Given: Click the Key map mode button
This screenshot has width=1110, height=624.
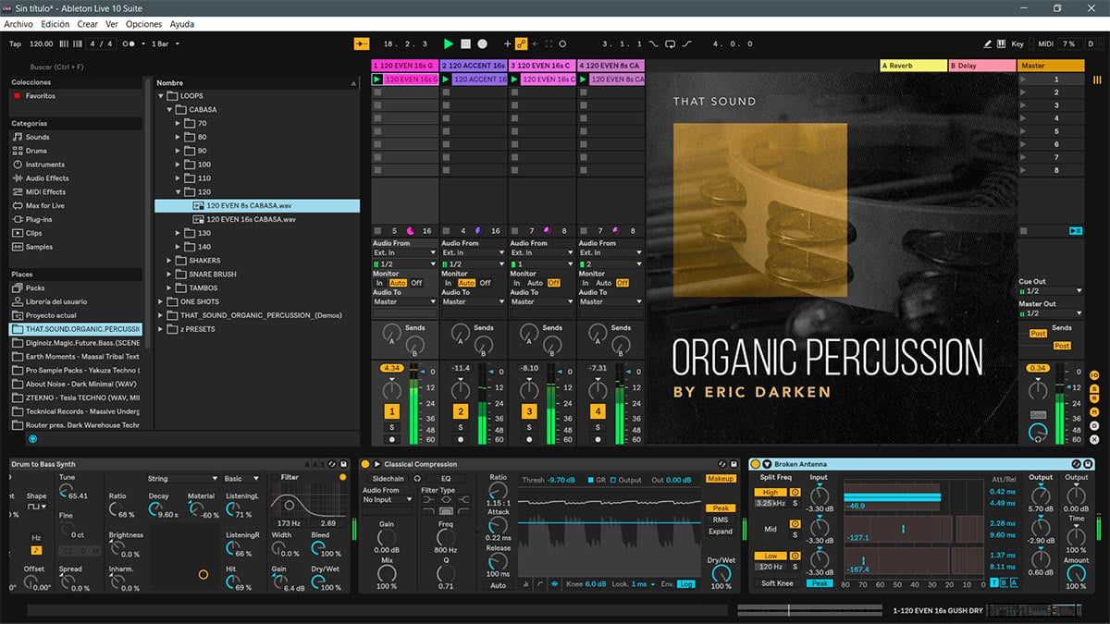Looking at the screenshot, I should [1017, 43].
